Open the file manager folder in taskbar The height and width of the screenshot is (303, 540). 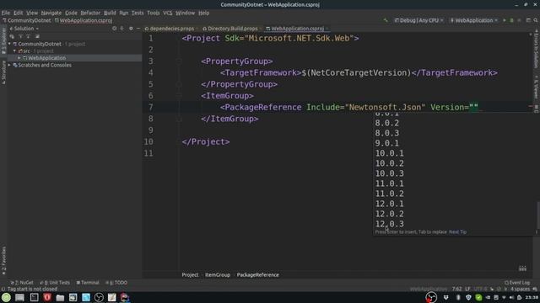(60, 297)
